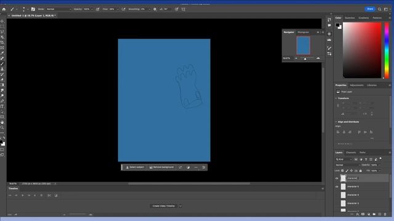Viewport: 394px width, 221px height.
Task: Go to the Home screen icon
Action: 4,9
